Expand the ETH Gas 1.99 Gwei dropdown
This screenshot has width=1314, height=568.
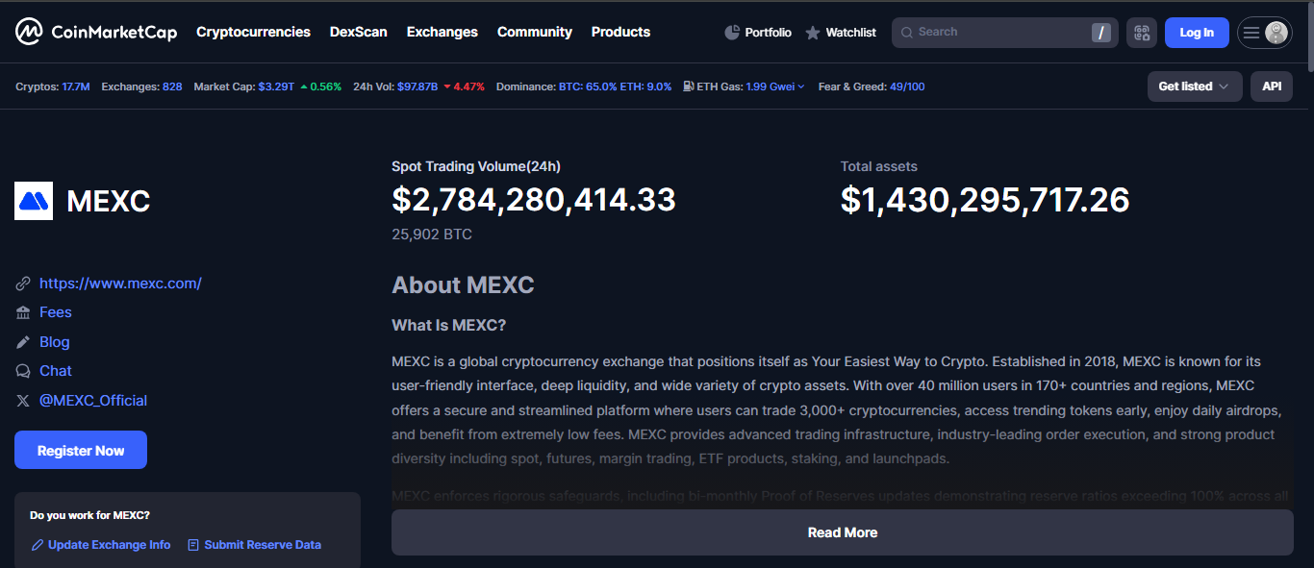click(775, 86)
